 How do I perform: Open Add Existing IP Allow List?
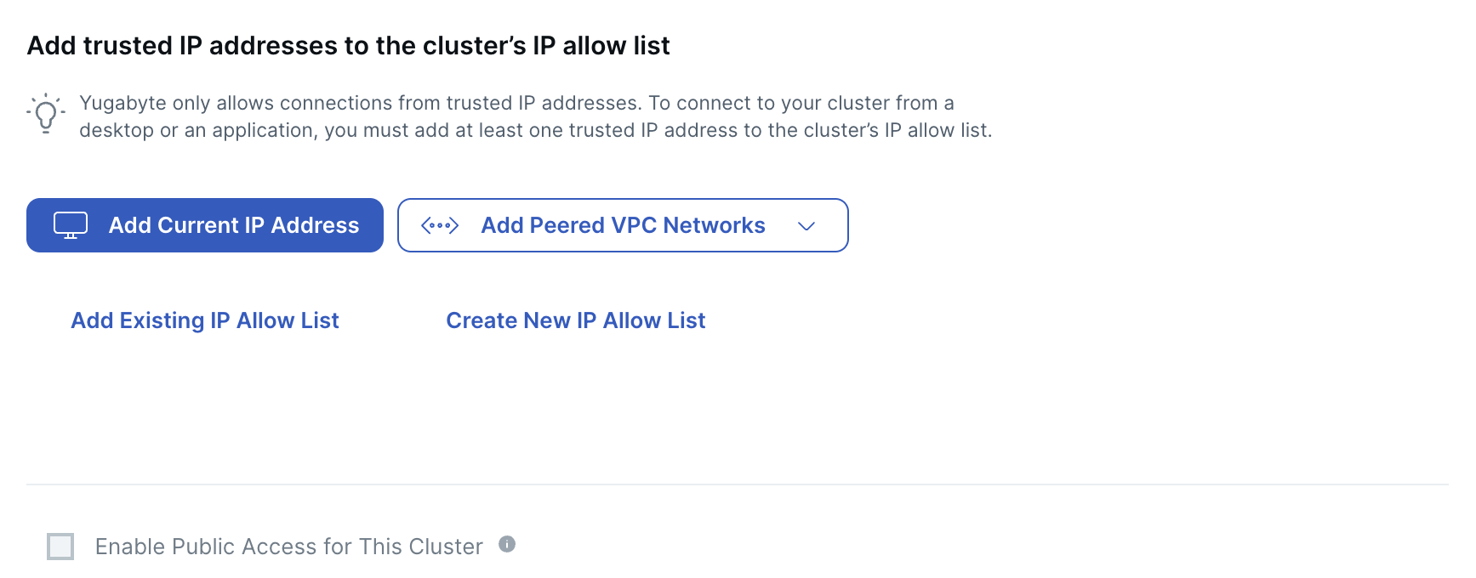tap(204, 320)
